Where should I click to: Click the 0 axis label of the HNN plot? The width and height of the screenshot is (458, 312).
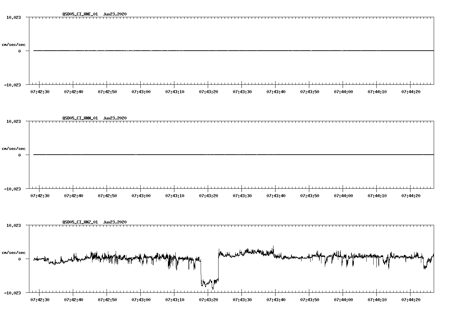coord(20,155)
